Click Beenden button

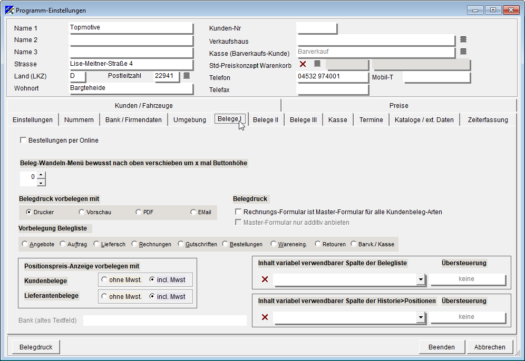442,347
